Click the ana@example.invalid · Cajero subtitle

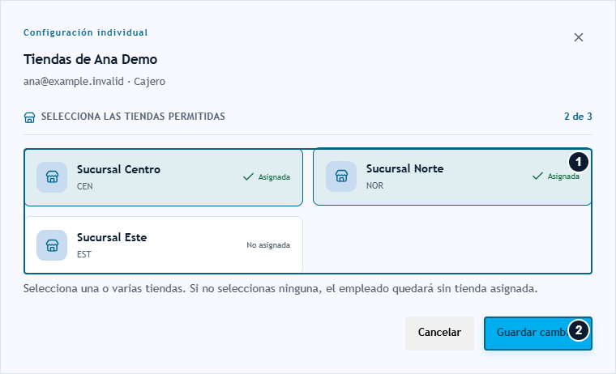click(94, 82)
